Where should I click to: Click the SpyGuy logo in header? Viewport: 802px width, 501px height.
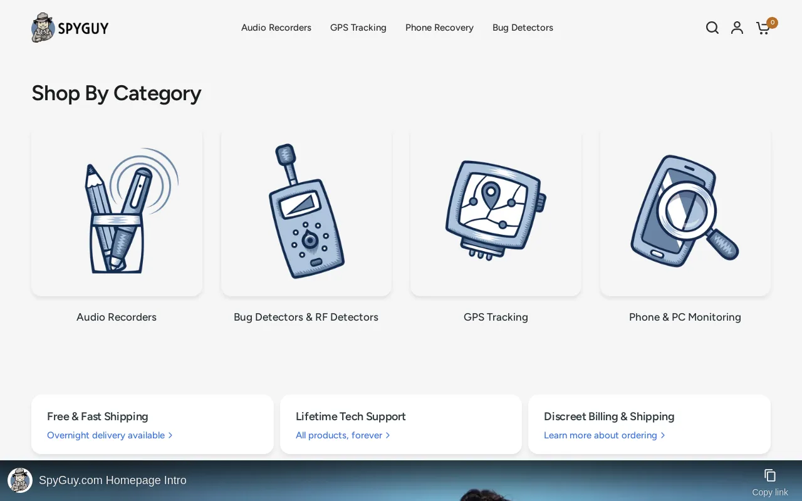coord(70,28)
